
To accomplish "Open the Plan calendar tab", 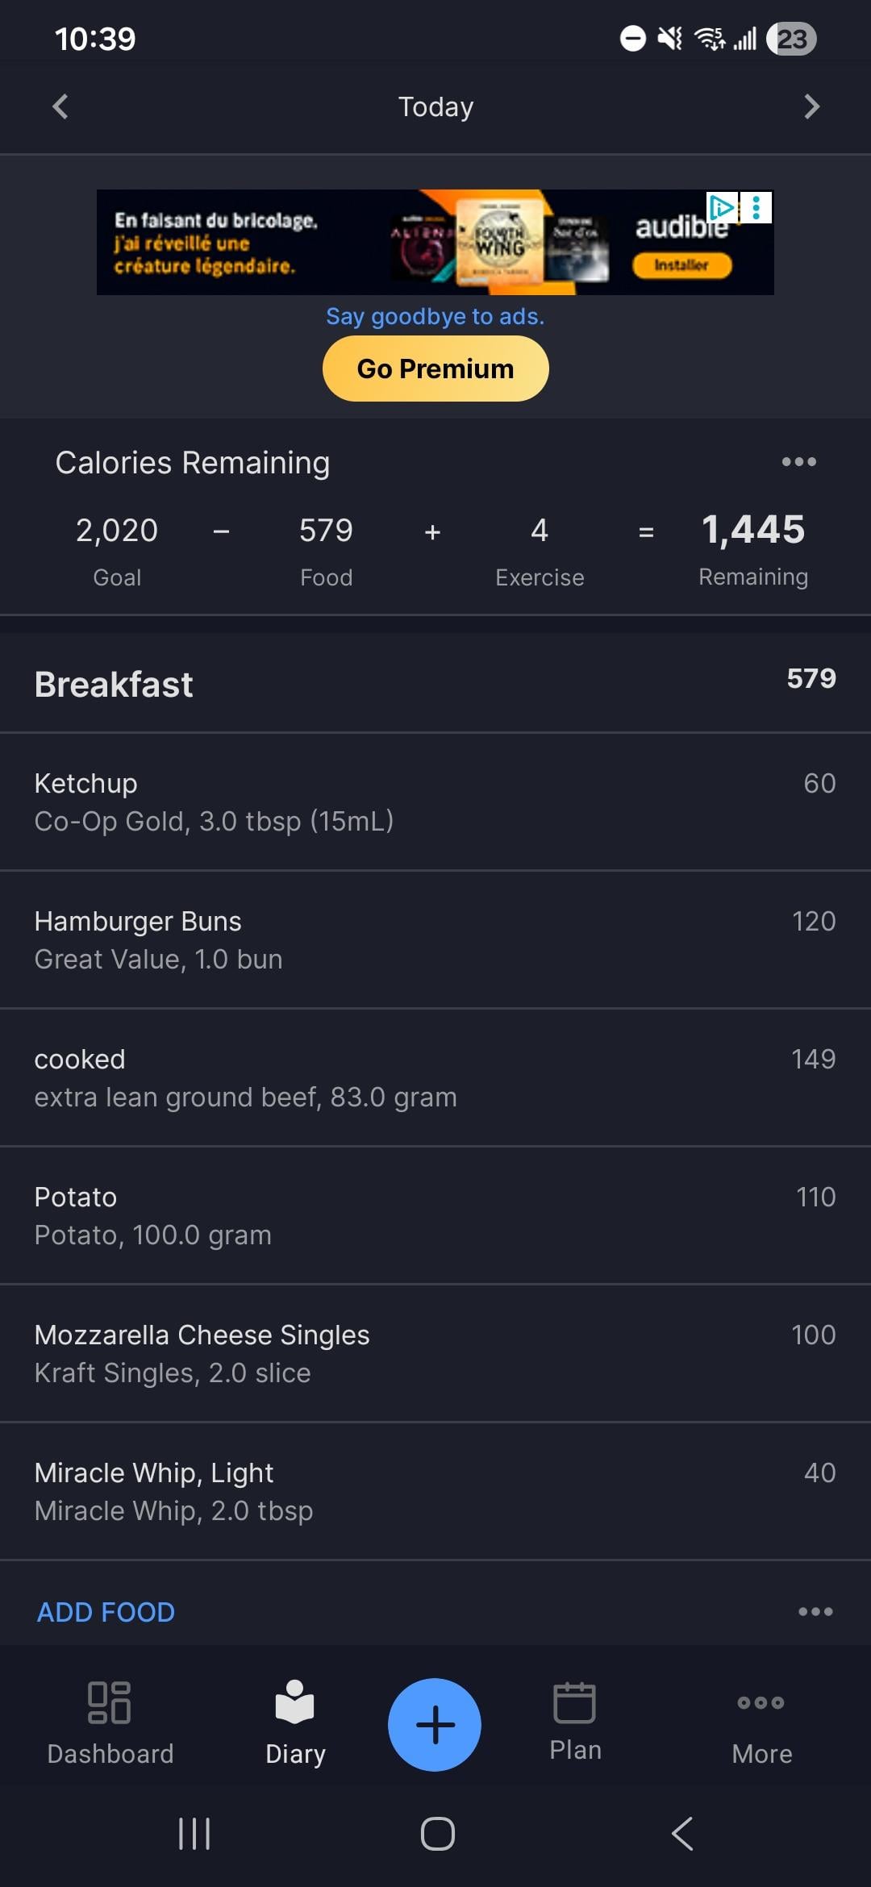I will pos(575,1722).
